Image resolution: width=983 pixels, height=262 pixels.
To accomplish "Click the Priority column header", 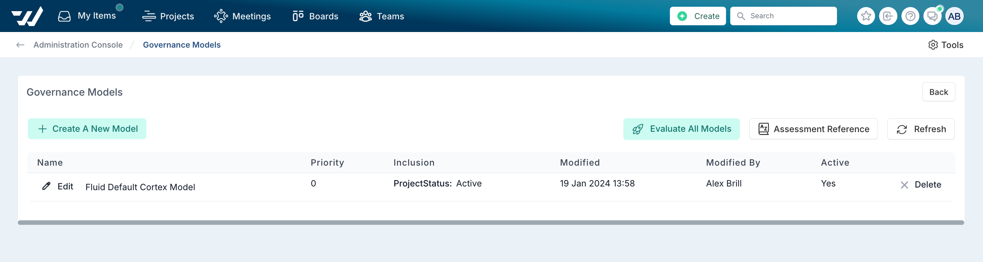I will [327, 163].
